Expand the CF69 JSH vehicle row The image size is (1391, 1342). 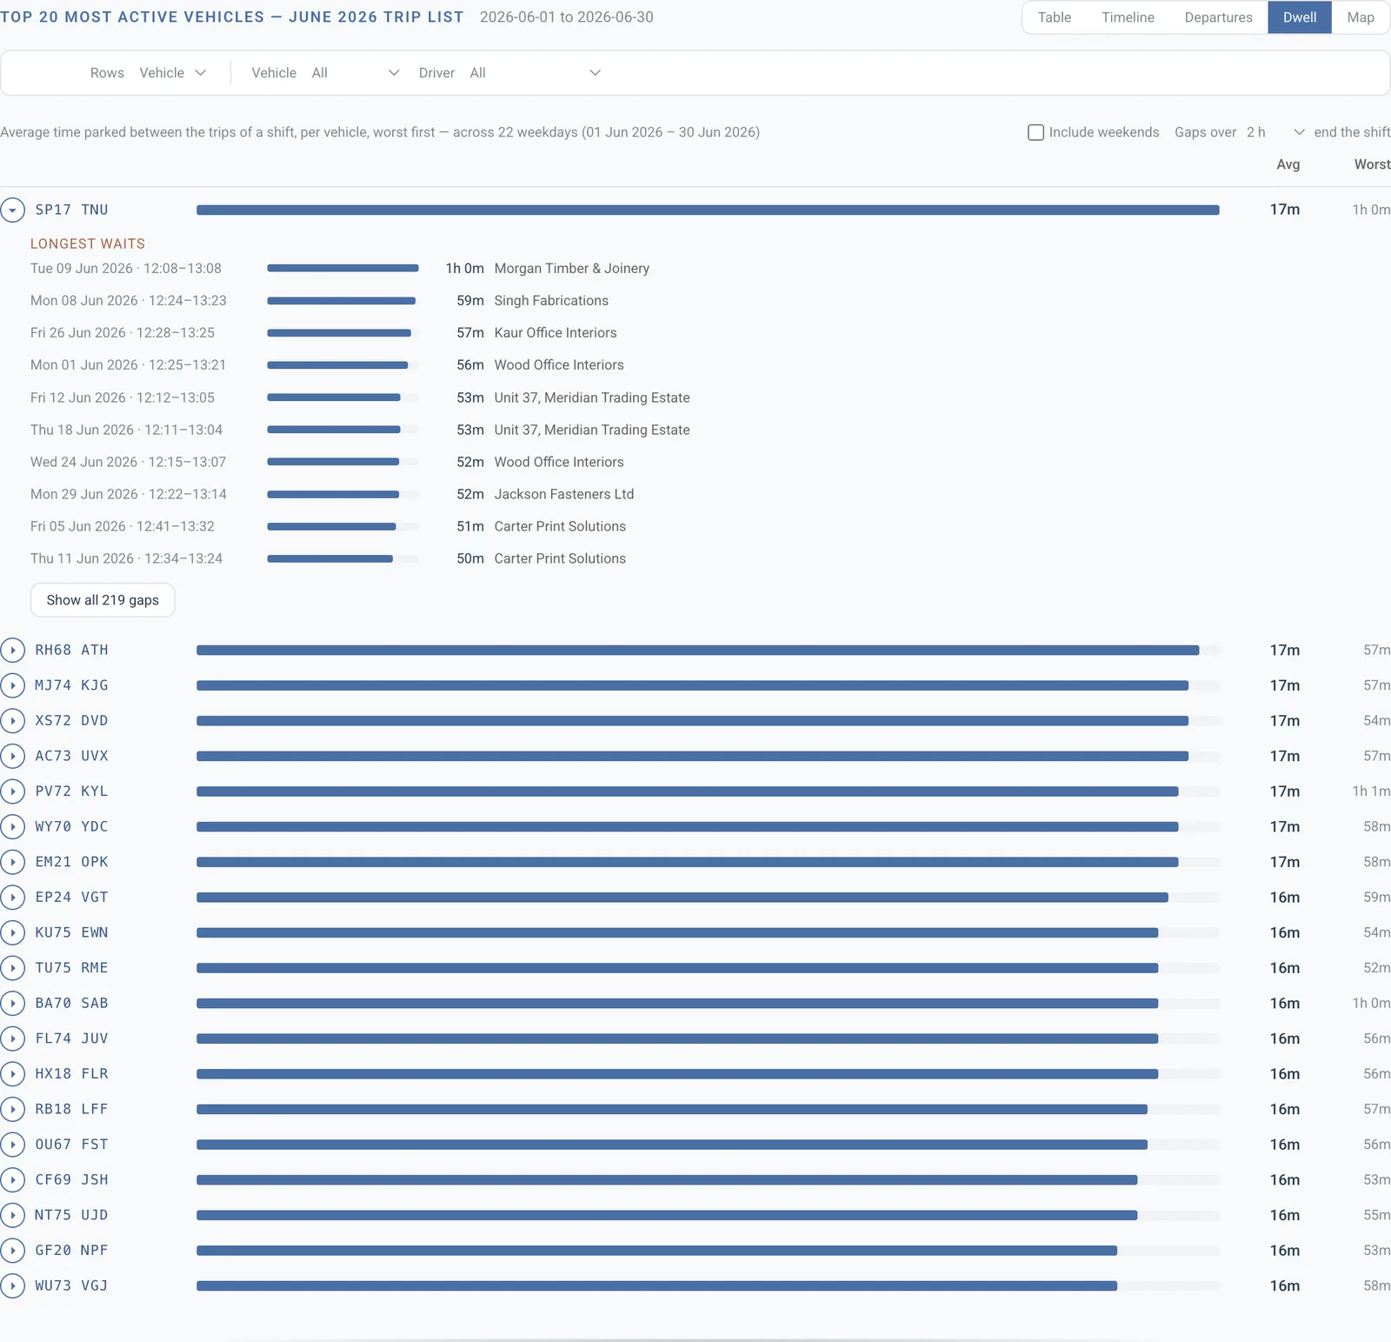[x=12, y=1179]
